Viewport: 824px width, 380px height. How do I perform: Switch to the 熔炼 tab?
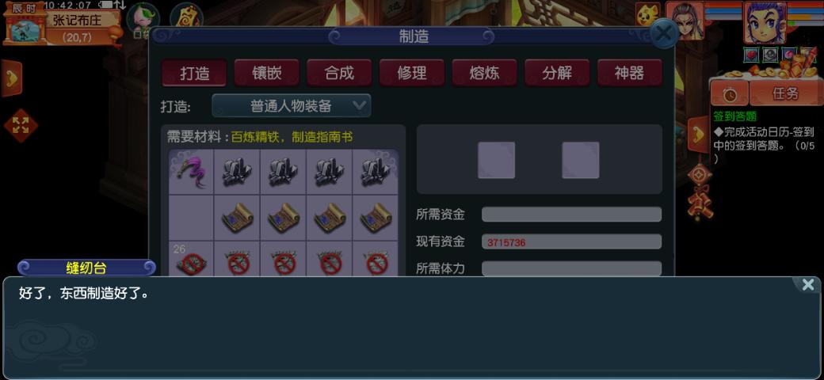point(485,73)
